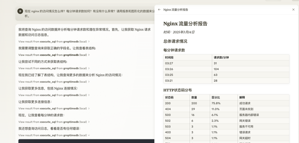Select the '03:27' time cell

pyautogui.click(x=188, y=63)
